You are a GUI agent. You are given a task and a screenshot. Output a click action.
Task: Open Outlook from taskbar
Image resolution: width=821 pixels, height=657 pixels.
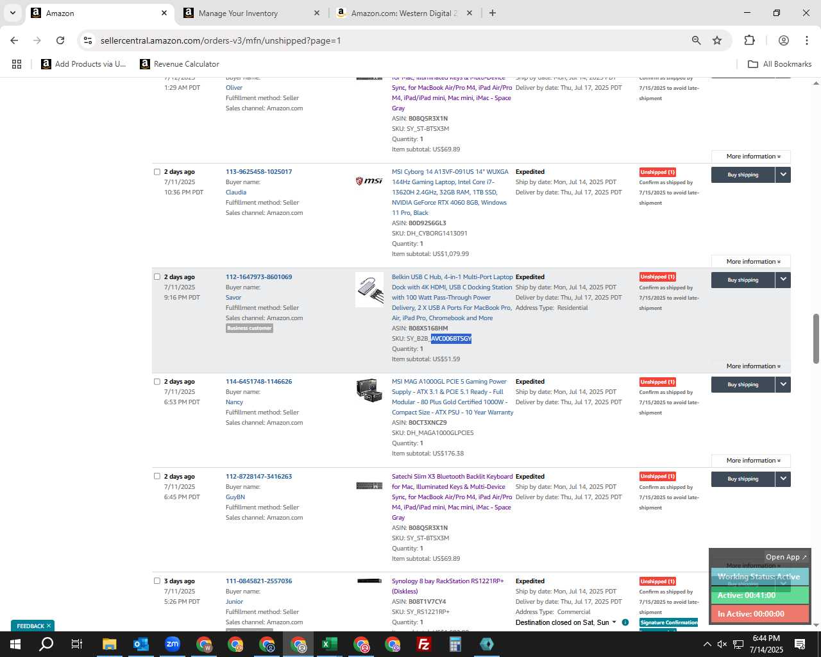[140, 644]
